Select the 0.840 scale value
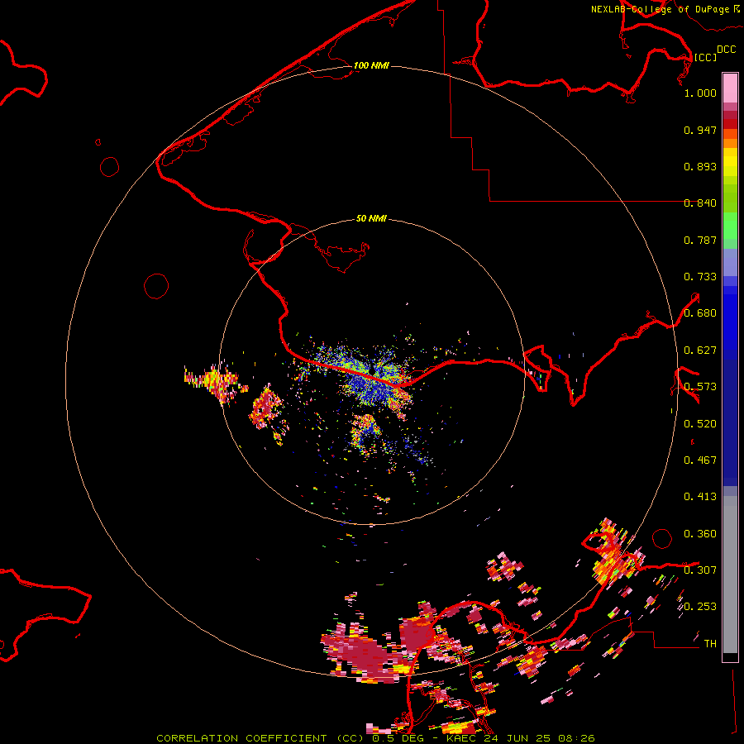This screenshot has height=744, width=744. tap(700, 203)
